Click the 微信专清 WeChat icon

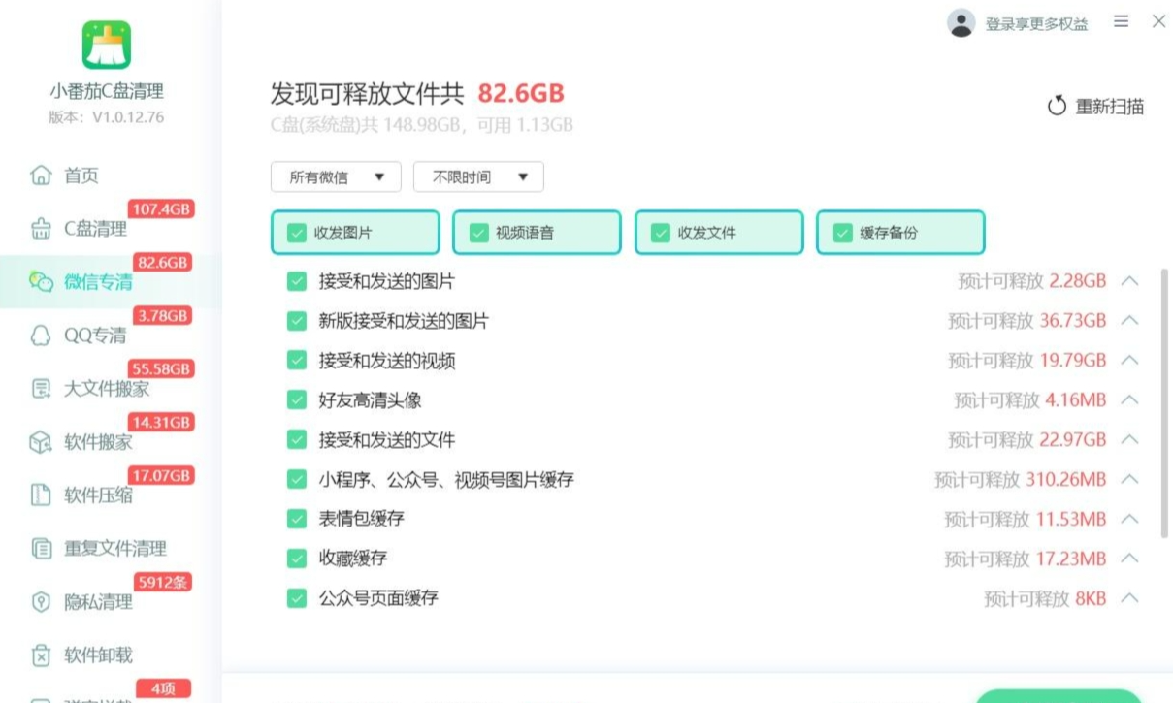coord(41,282)
